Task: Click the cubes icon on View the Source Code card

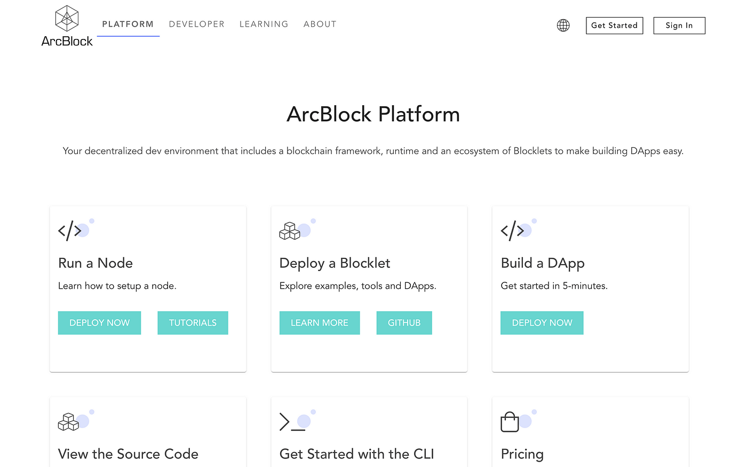Action: point(68,421)
